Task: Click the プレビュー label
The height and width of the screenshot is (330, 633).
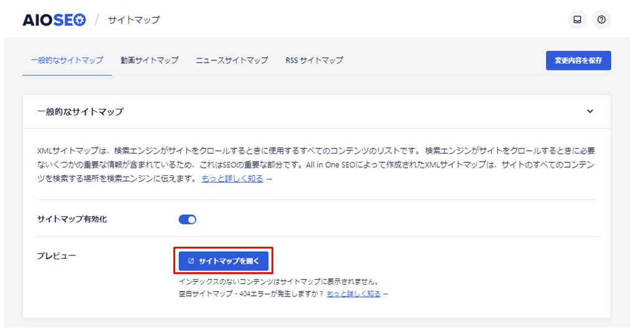Action: (x=56, y=255)
